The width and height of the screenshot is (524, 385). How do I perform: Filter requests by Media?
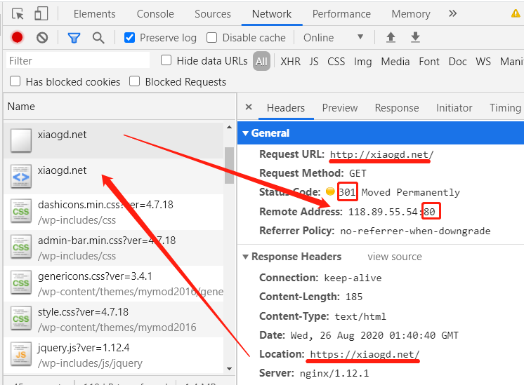click(x=395, y=62)
